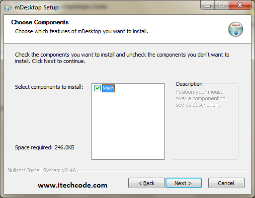
Task: Click the Check the components instruction text
Action: [122, 58]
